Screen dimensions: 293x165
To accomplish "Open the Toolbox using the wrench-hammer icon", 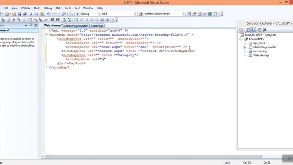I will tap(205, 14).
